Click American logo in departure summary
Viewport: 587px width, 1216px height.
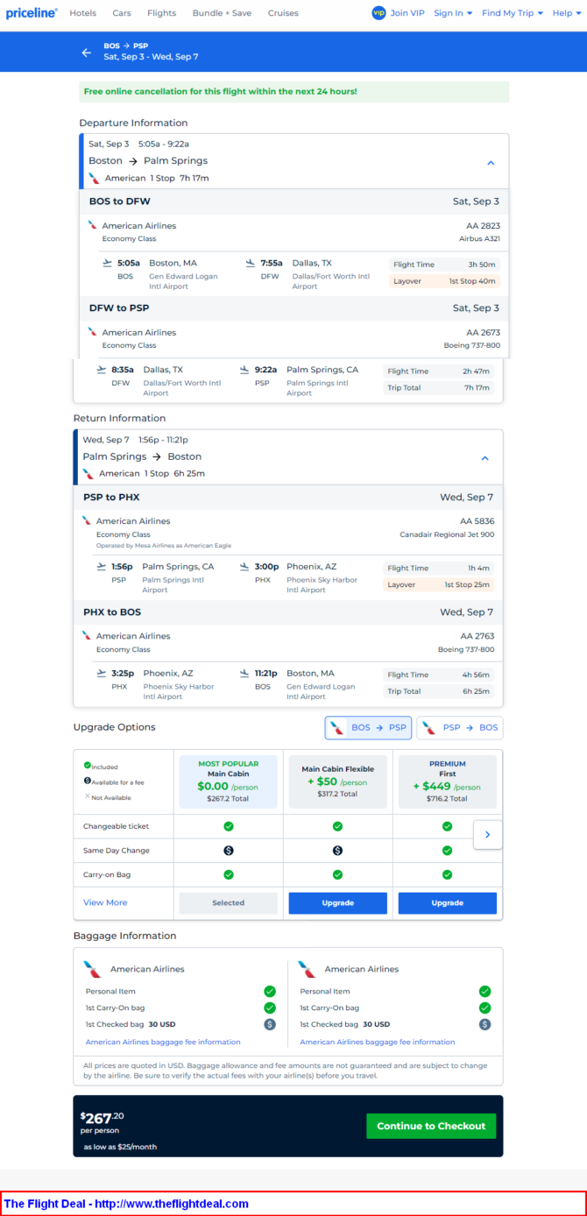click(x=95, y=178)
